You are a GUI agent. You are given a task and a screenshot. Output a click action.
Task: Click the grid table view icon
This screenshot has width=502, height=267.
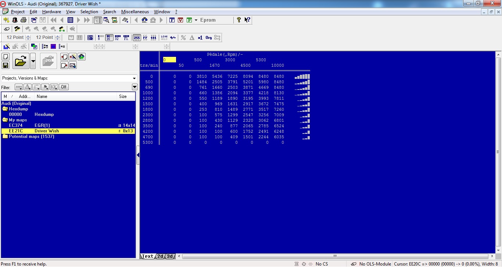[70, 20]
